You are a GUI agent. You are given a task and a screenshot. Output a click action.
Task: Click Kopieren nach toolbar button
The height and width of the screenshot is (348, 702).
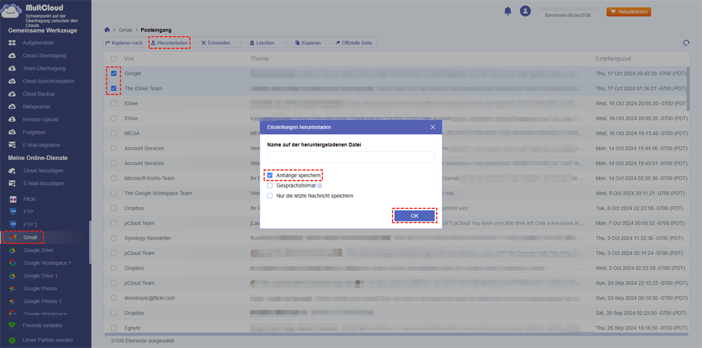(x=124, y=43)
